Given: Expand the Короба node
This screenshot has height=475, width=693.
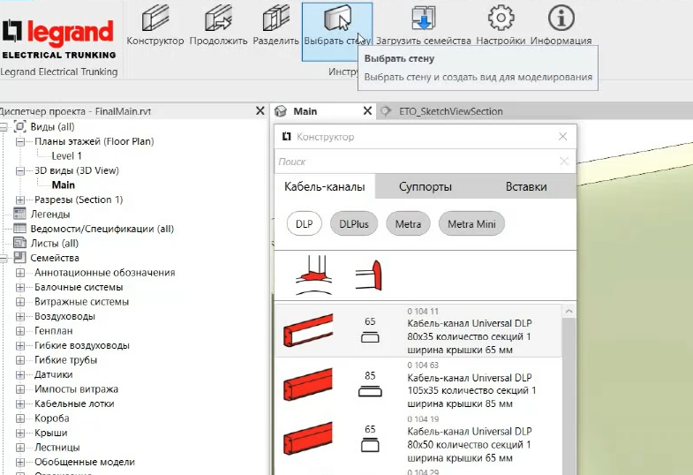Looking at the screenshot, I should [20, 418].
